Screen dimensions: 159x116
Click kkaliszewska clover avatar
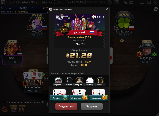coord(124,23)
